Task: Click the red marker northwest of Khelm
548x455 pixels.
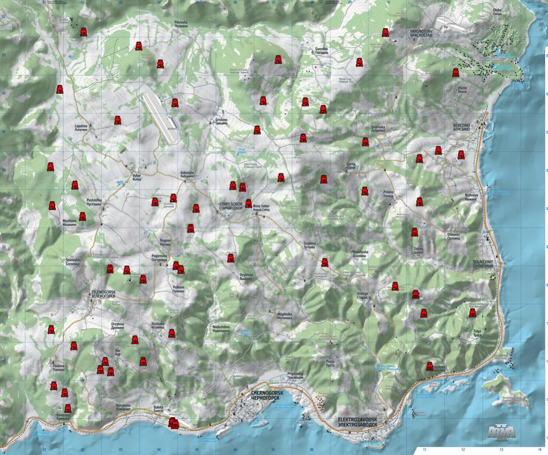Action: [x=455, y=73]
